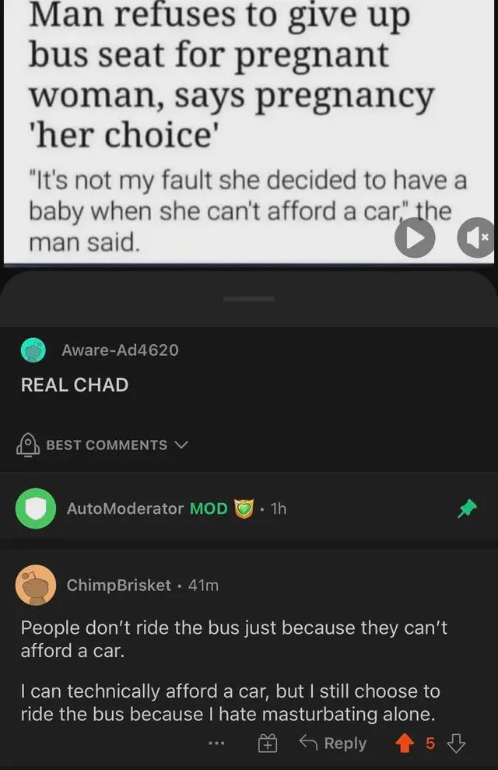Open ChimpBrisket's avatar
This screenshot has height=770, width=498.
(35, 585)
